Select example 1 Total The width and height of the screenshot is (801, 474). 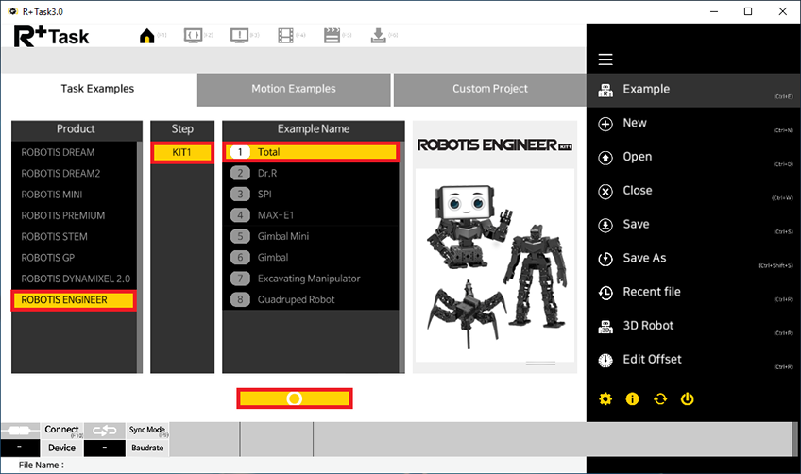click(x=311, y=152)
